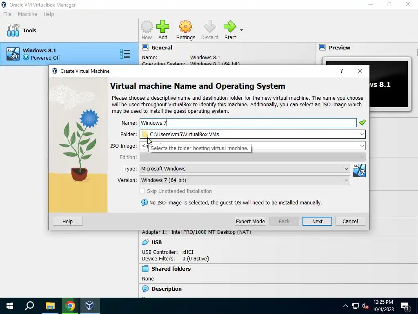Click the dialog question mark help icon
The image size is (418, 314).
[x=342, y=71]
